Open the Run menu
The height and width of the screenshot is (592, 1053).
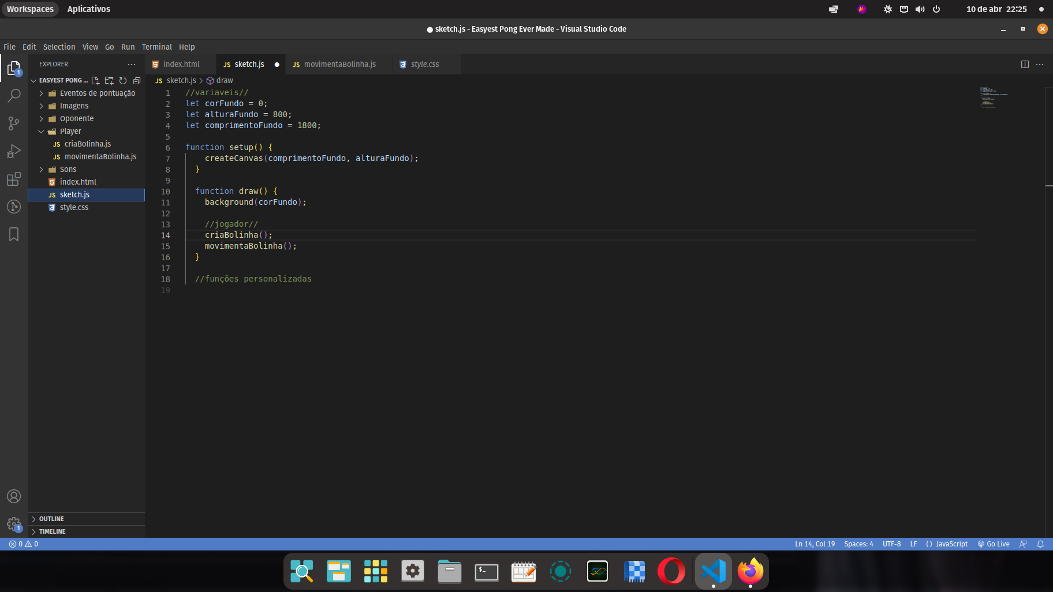(128, 47)
